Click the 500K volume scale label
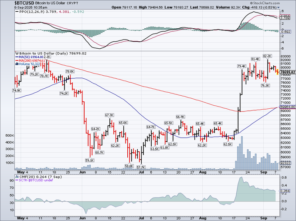The image size is (296, 221). [10, 135]
